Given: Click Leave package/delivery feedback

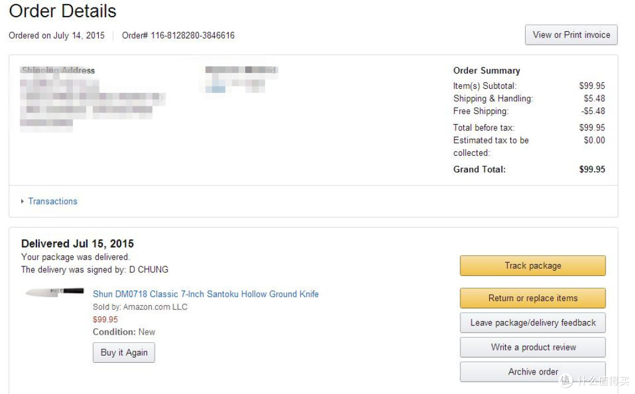Looking at the screenshot, I should pyautogui.click(x=533, y=323).
